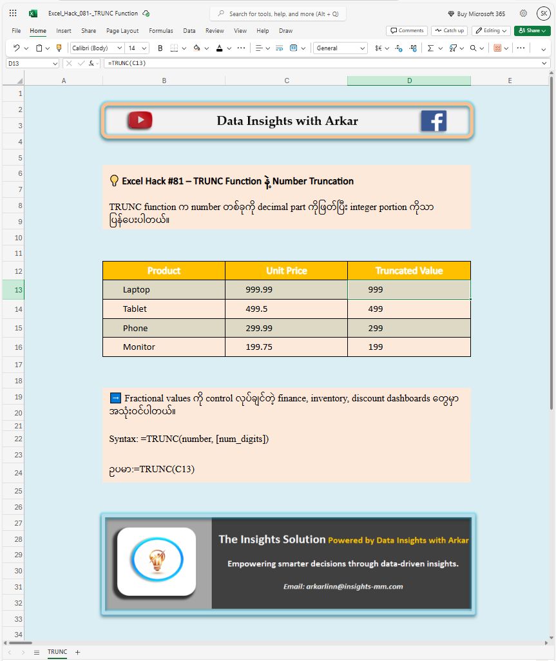Open the Formulas ribbon tab

pos(160,30)
